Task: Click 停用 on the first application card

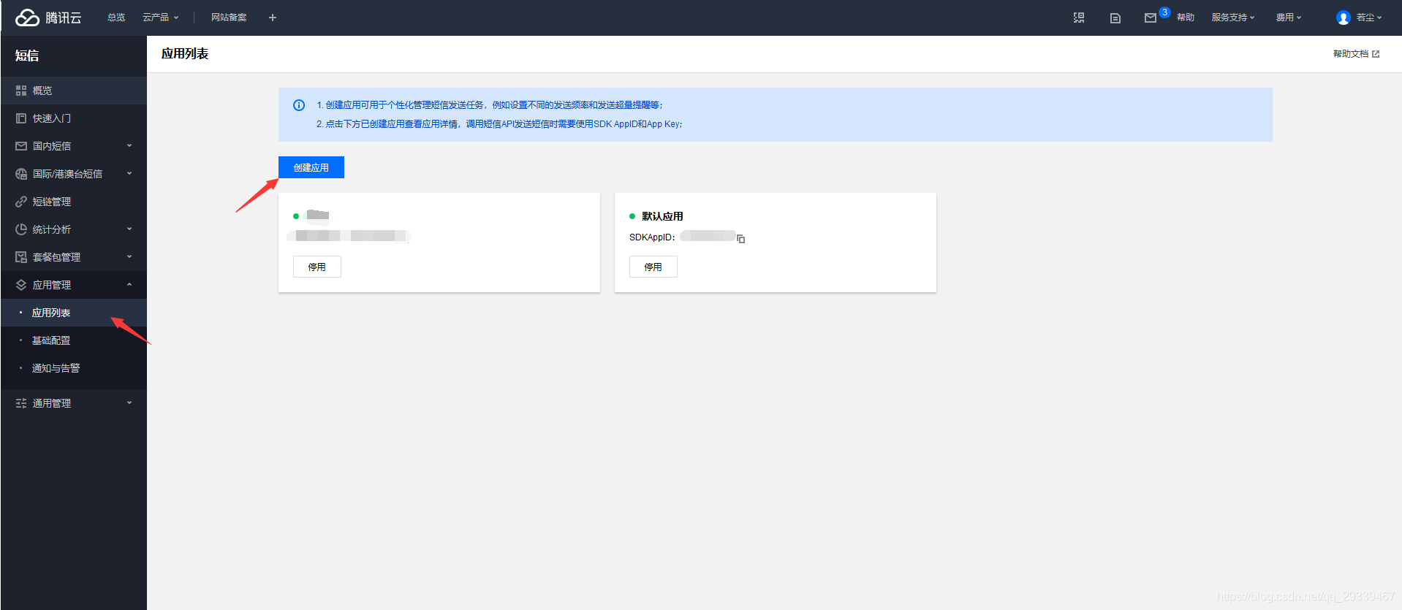Action: [x=317, y=267]
